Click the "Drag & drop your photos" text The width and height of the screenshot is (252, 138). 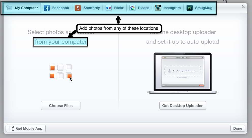click(x=185, y=71)
